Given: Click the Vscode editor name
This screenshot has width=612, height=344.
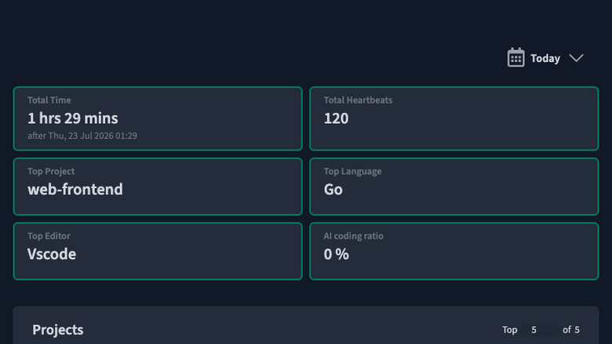Looking at the screenshot, I should [x=52, y=254].
